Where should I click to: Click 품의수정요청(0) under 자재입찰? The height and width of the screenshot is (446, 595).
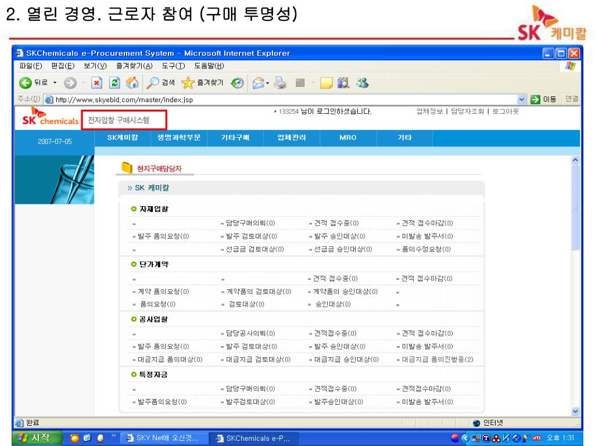(x=426, y=249)
